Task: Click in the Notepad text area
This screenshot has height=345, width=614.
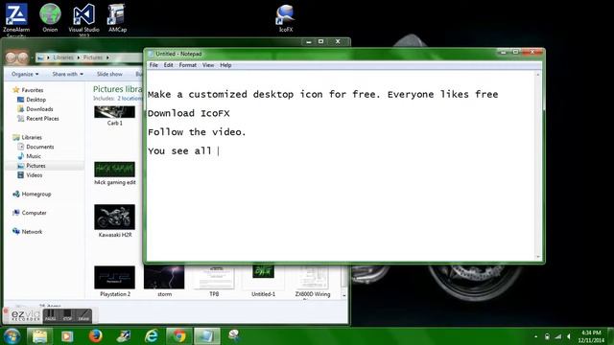Action: point(340,166)
